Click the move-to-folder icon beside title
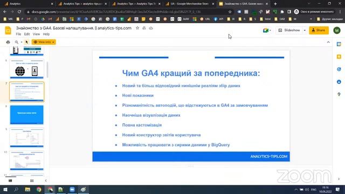 pyautogui.click(x=144, y=28)
